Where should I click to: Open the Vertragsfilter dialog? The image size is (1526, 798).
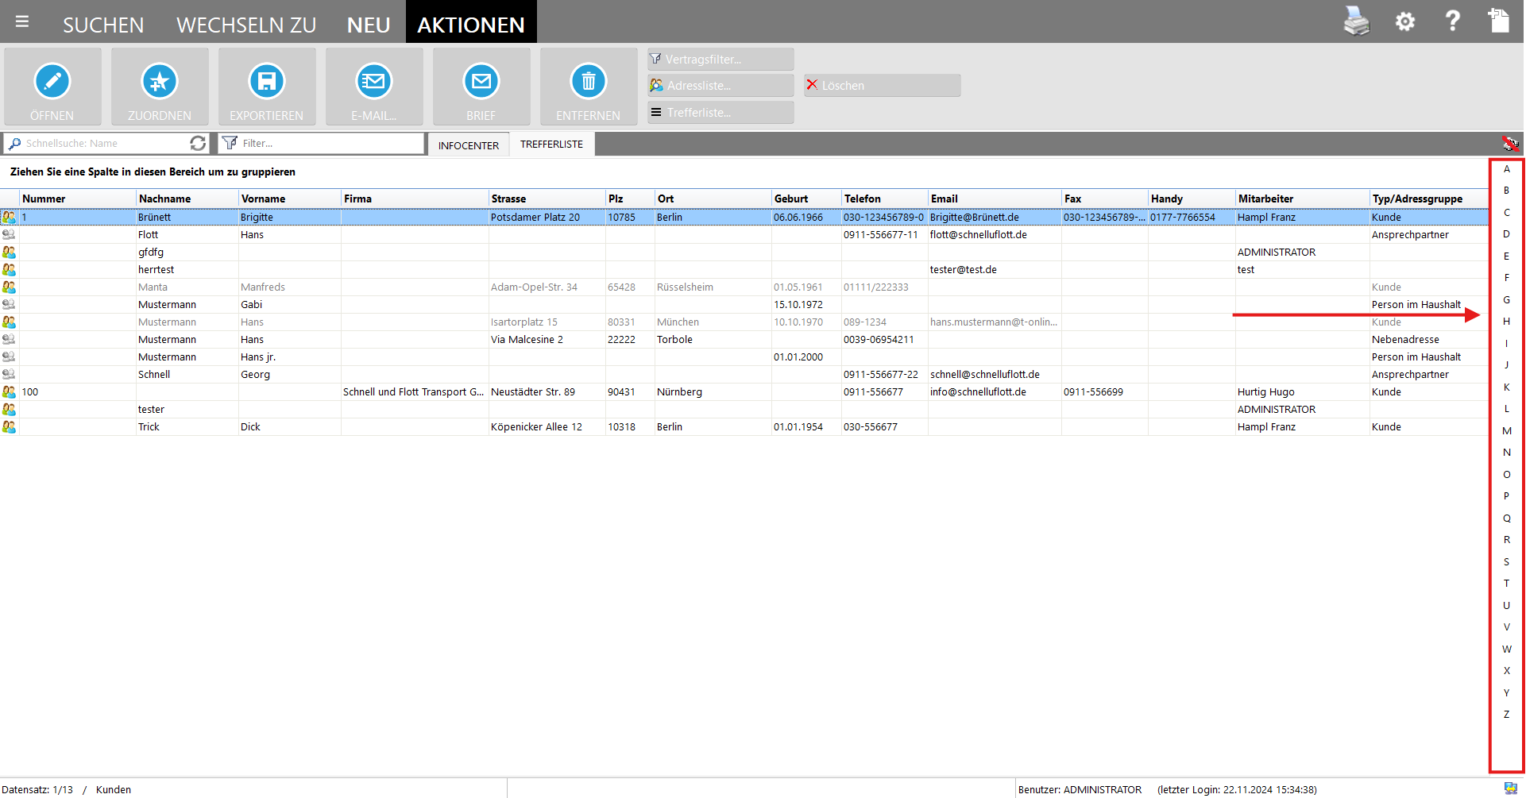tap(720, 60)
